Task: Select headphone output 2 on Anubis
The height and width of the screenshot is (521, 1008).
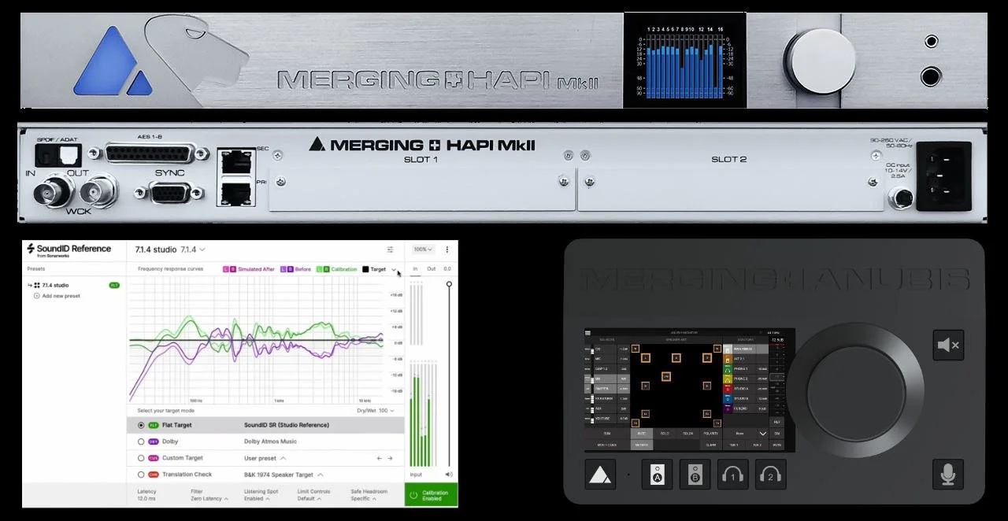Action: (x=770, y=474)
